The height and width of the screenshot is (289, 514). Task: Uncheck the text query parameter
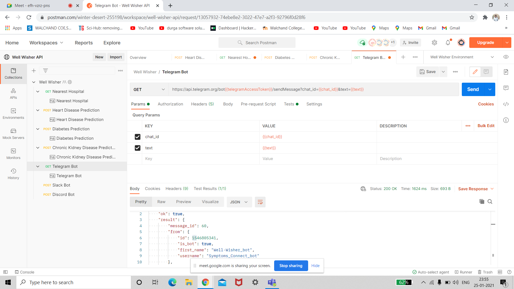tap(137, 148)
